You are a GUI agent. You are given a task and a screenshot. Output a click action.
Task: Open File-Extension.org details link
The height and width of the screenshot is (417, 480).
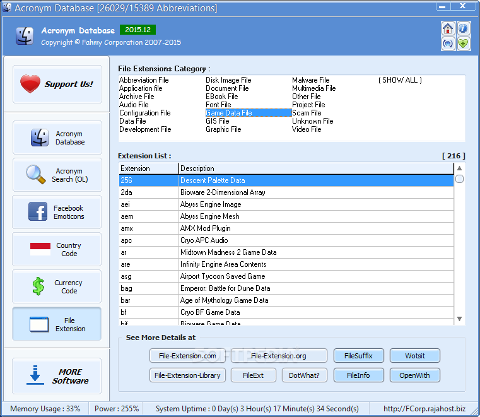(x=279, y=356)
